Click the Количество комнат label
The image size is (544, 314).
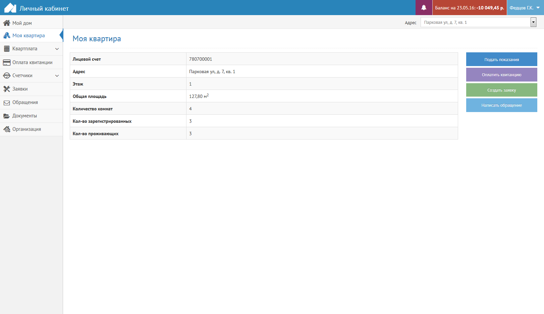pos(93,109)
